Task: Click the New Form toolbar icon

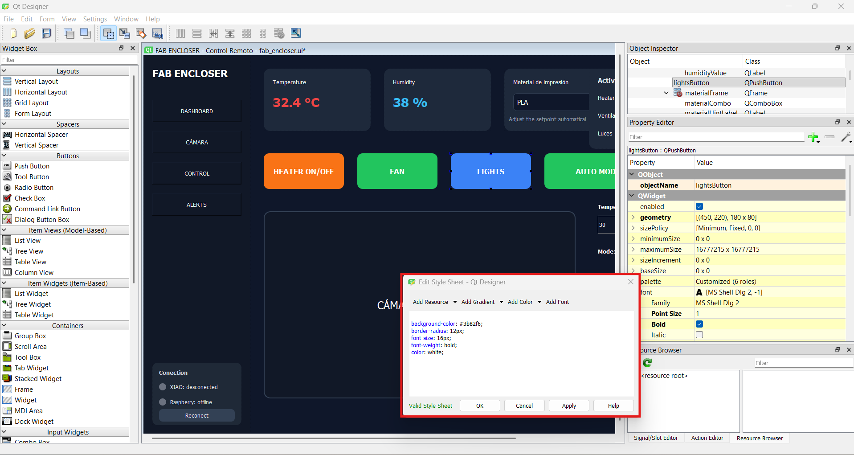Action: (13, 33)
